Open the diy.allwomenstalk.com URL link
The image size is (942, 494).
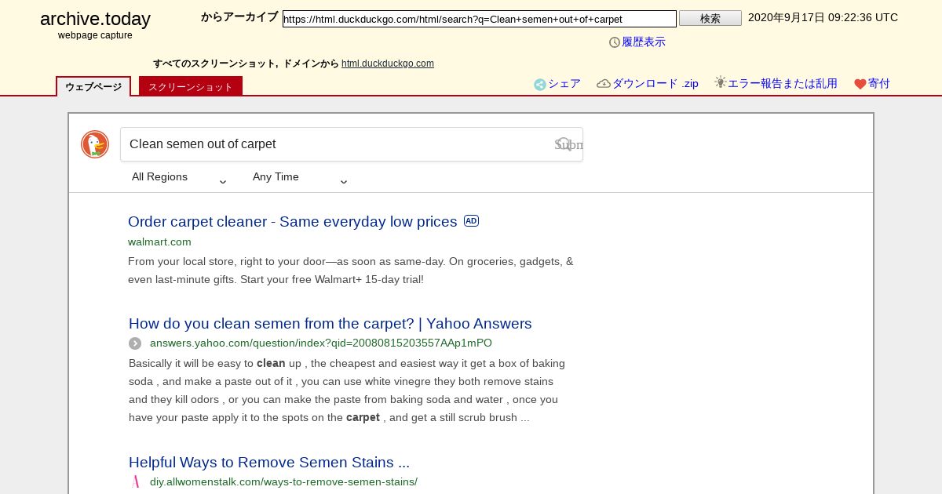283,481
